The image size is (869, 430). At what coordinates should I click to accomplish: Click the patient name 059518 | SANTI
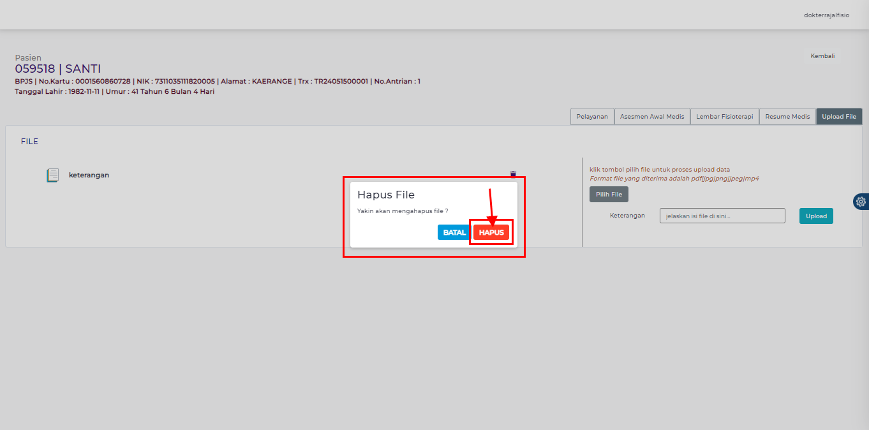(58, 69)
